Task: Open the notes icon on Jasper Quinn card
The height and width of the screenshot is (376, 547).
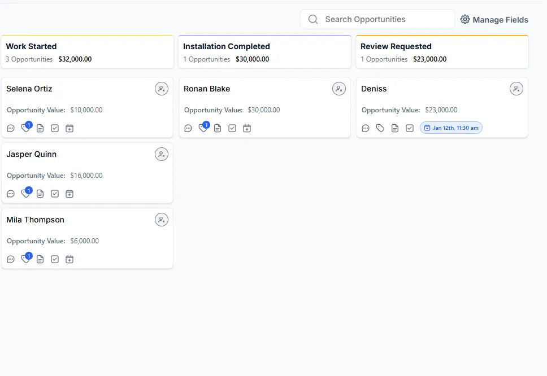Action: point(40,194)
